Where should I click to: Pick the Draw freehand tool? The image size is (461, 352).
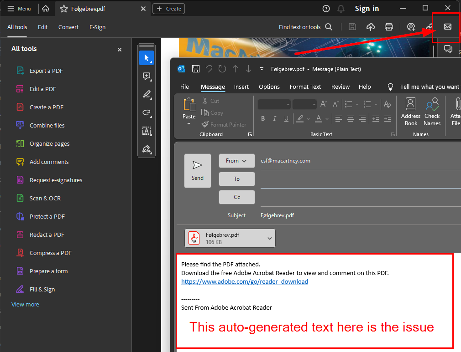[x=147, y=112]
